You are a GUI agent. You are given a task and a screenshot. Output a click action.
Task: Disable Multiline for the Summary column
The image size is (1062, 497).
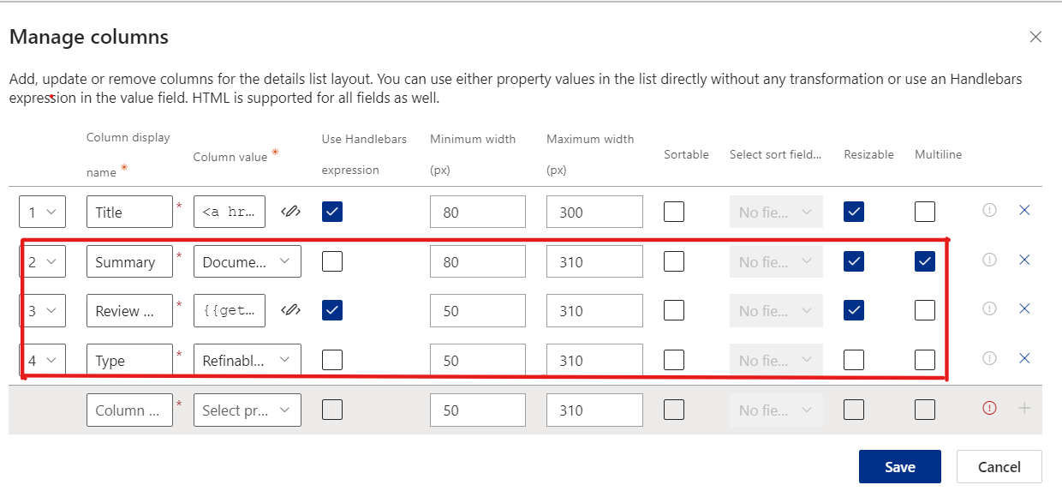(925, 260)
